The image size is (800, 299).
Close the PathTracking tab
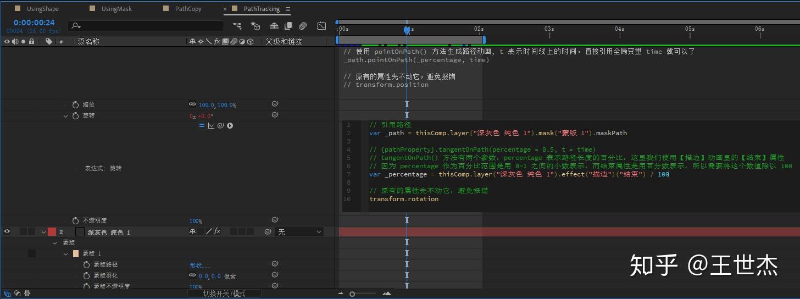226,9
